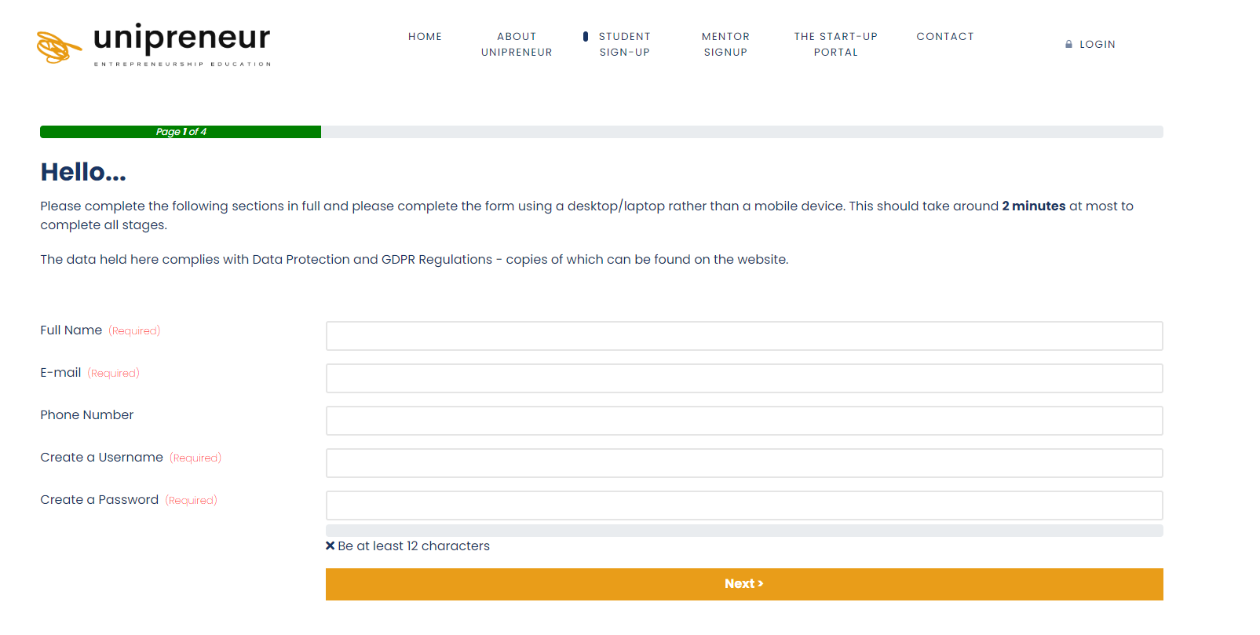
Task: Focus the E-mail input field
Action: coord(743,378)
